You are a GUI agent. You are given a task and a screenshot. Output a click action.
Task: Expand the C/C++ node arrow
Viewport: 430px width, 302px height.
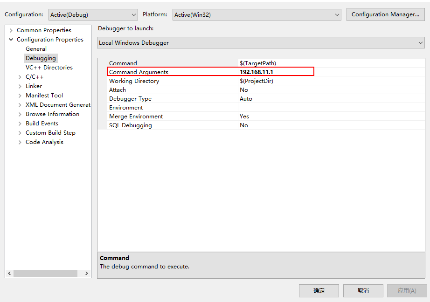point(20,77)
